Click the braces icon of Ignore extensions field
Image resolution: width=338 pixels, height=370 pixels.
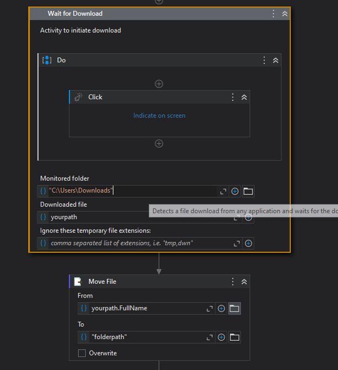pyautogui.click(x=43, y=243)
